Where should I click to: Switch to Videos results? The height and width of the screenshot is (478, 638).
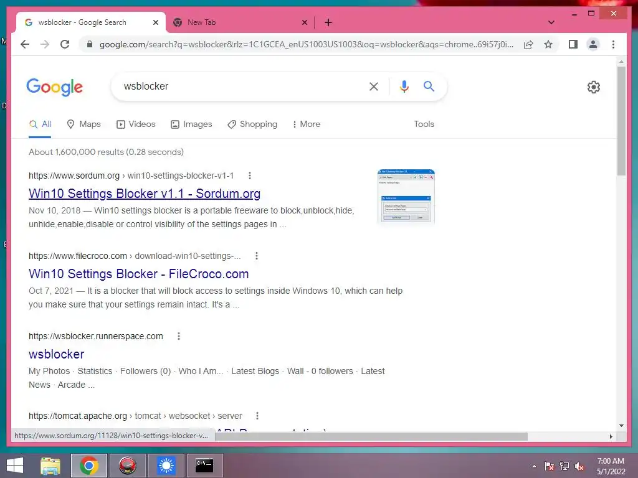pyautogui.click(x=136, y=124)
